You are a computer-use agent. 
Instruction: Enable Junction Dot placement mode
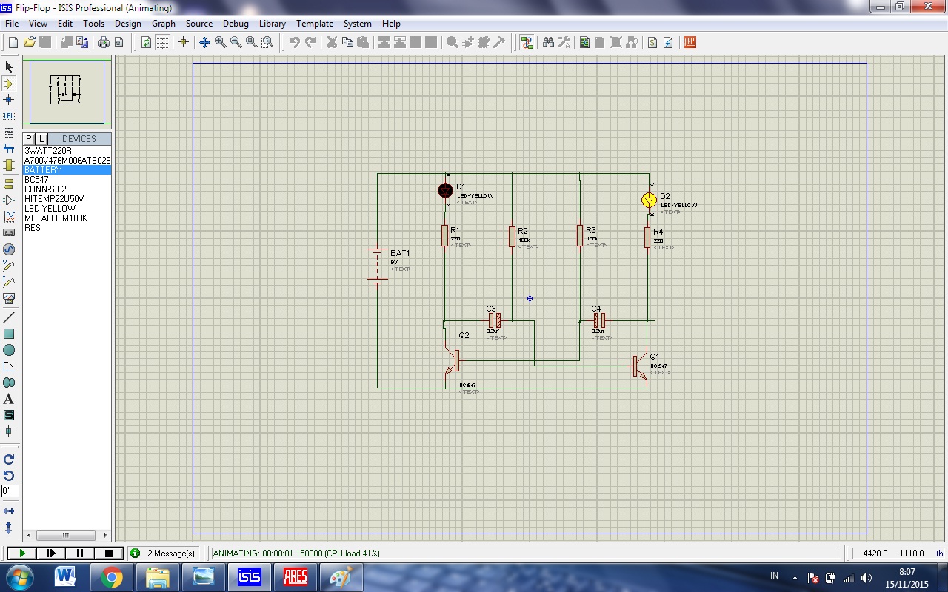(x=10, y=100)
